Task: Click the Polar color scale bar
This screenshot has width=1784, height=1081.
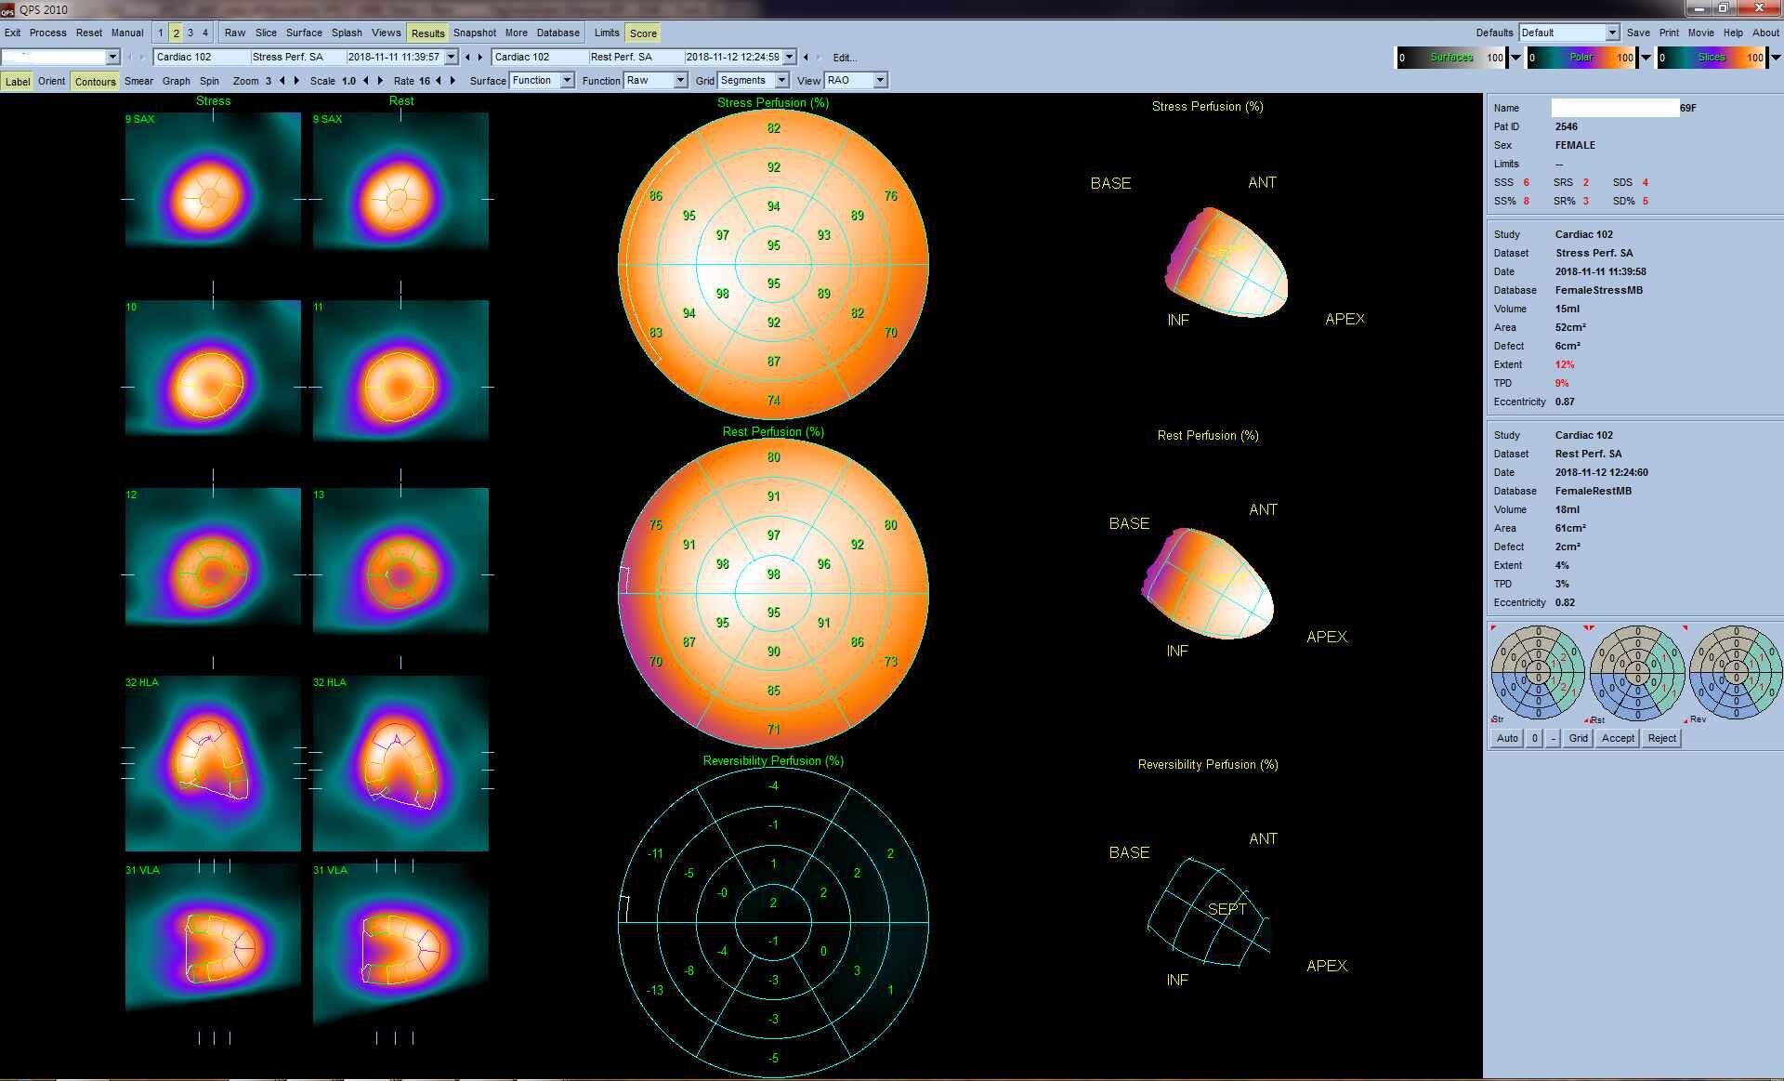Action: tap(1581, 58)
